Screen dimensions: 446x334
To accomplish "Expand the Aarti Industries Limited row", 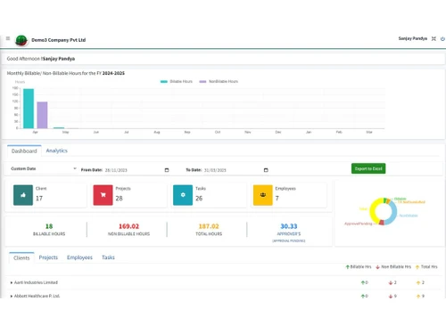I will [12, 282].
